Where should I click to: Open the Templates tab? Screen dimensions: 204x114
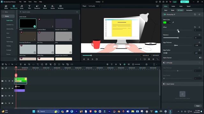(61, 7)
